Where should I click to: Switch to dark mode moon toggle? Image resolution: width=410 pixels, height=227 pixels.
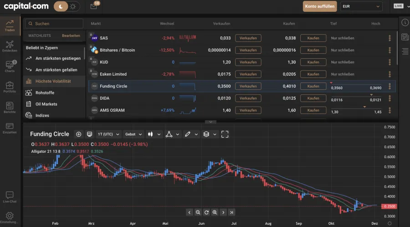pos(61,6)
